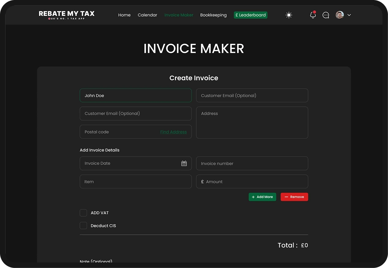Click the red Remove button
Image resolution: width=388 pixels, height=268 pixels.
[294, 197]
